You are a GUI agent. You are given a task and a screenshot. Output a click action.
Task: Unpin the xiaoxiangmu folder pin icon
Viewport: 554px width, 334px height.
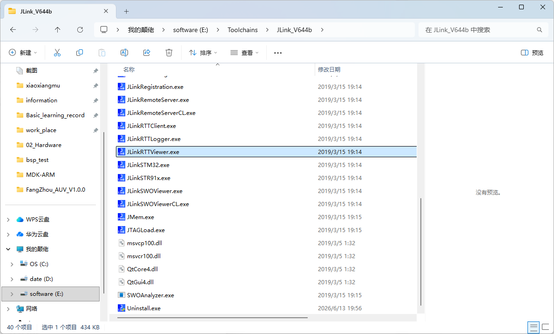95,86
